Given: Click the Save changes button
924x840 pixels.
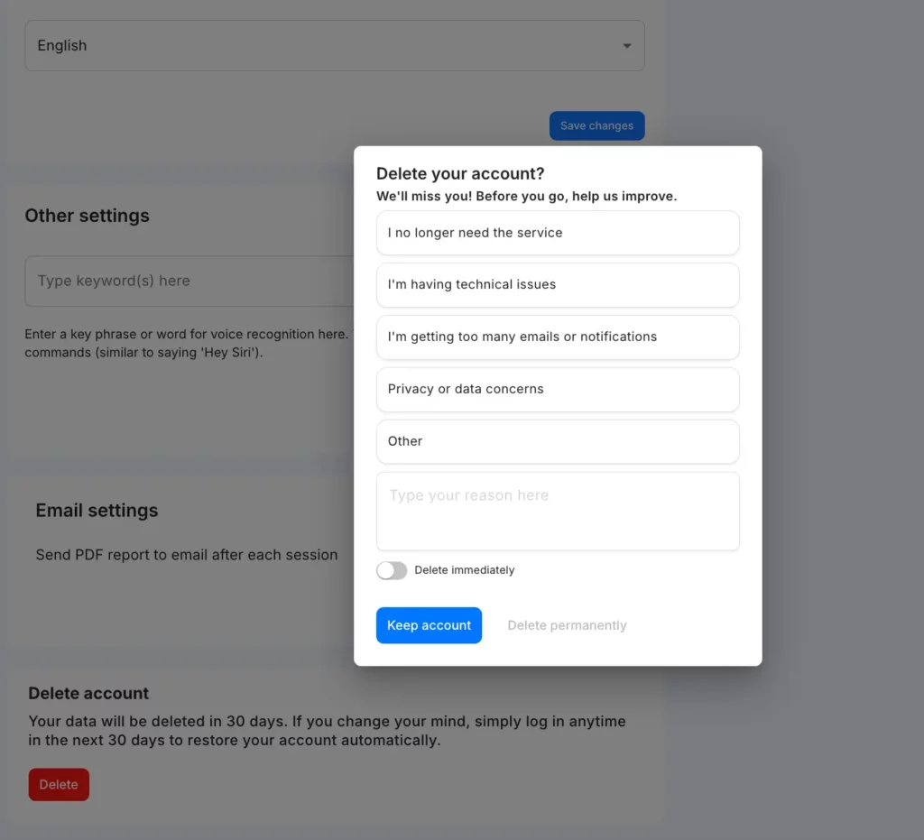Looking at the screenshot, I should [x=596, y=126].
